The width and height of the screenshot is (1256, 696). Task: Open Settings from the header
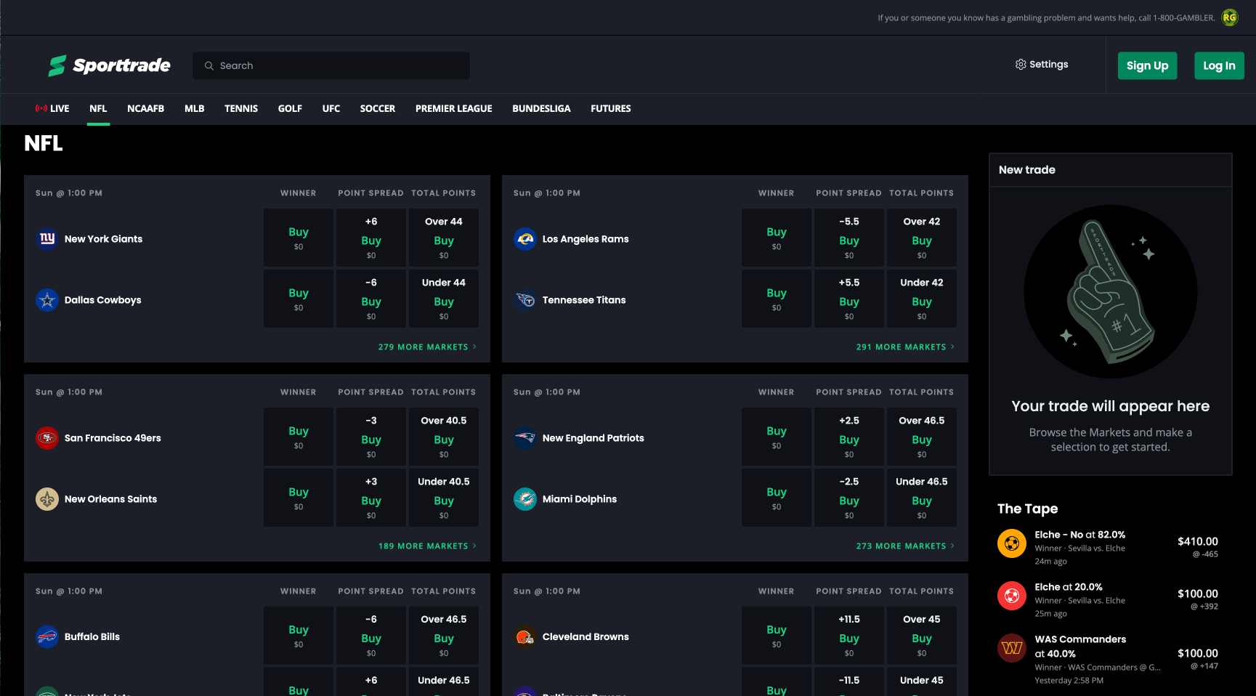pos(1042,65)
